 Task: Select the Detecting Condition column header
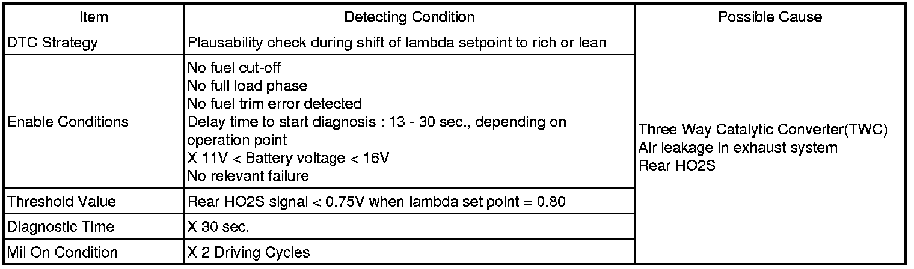click(x=409, y=17)
